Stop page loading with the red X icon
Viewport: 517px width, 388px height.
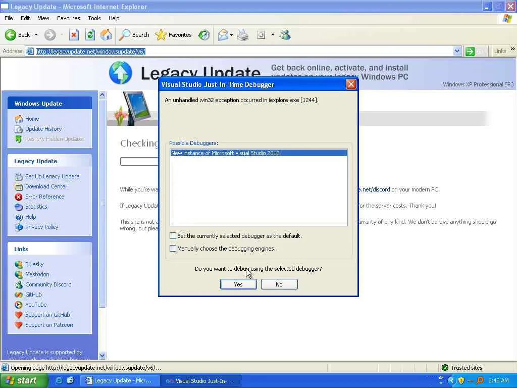coord(74,35)
